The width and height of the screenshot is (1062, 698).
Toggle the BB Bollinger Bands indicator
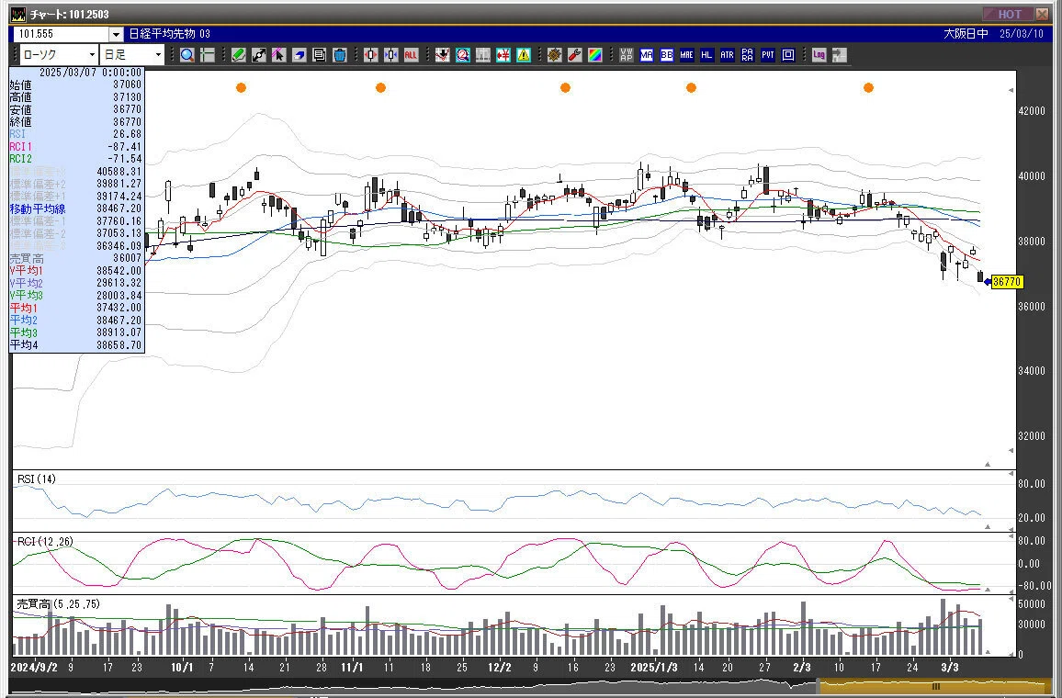[x=666, y=55]
